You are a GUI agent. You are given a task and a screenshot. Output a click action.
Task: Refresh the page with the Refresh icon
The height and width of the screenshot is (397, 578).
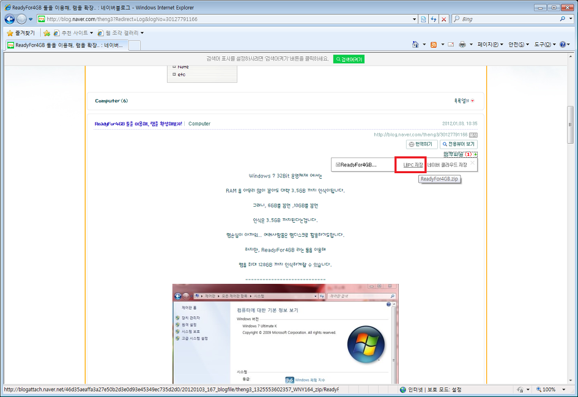pos(434,19)
